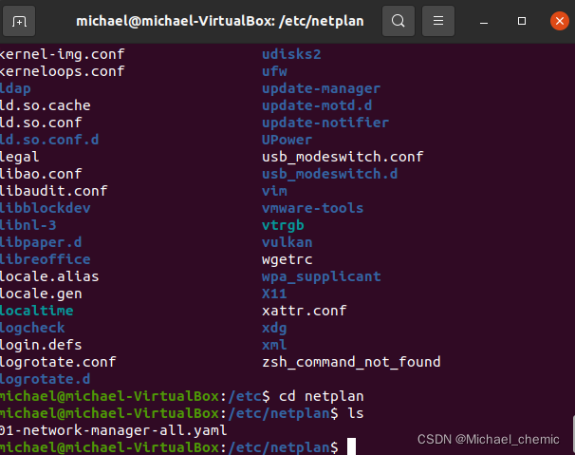Click the usb_modeswitch.conf file name
Viewport: 575px width, 455px height.
point(343,157)
